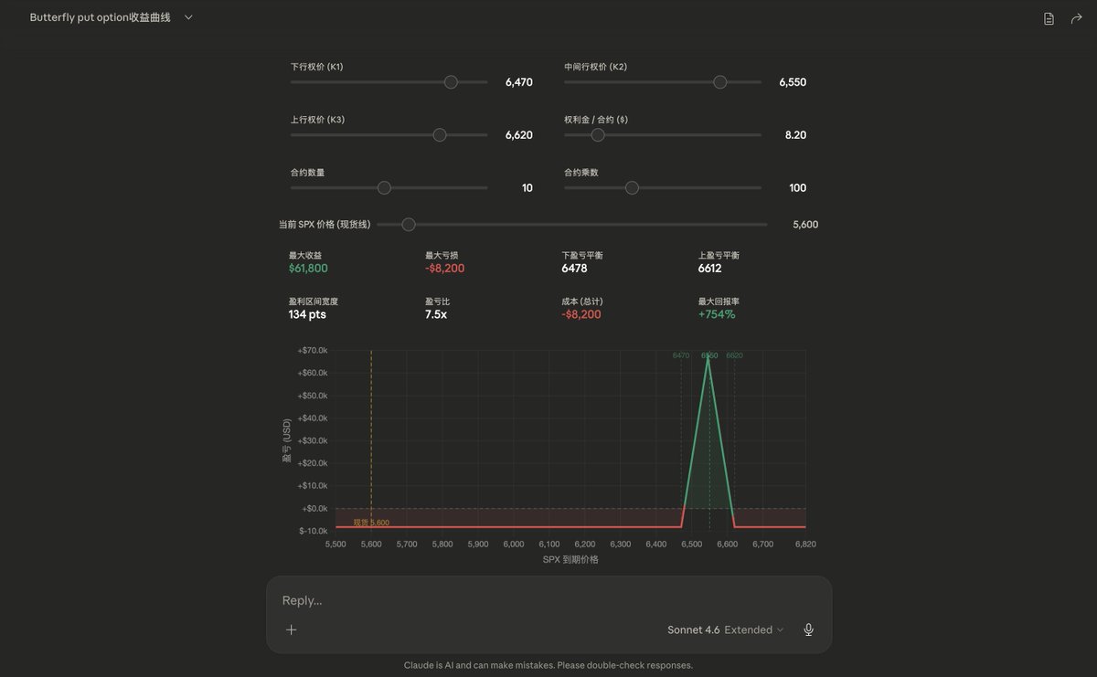Click the plus attachment icon

[292, 629]
